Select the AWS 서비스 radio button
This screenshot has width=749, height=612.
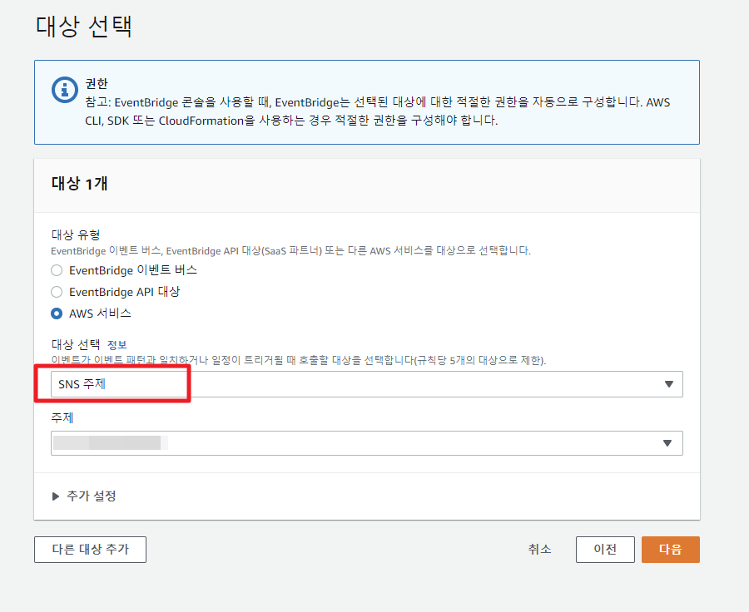pyautogui.click(x=57, y=313)
